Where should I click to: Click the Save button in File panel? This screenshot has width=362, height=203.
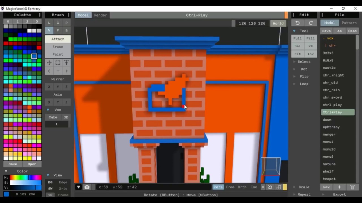[x=326, y=31]
